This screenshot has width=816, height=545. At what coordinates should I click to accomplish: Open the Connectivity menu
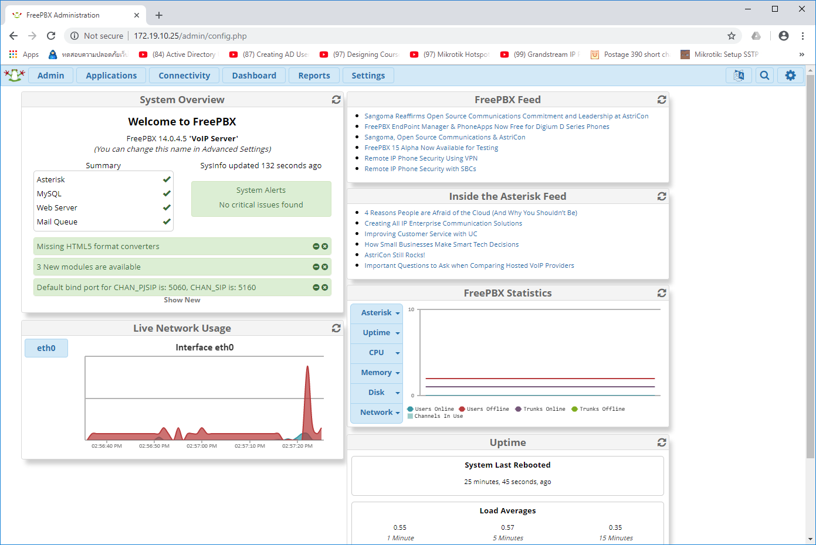(184, 76)
